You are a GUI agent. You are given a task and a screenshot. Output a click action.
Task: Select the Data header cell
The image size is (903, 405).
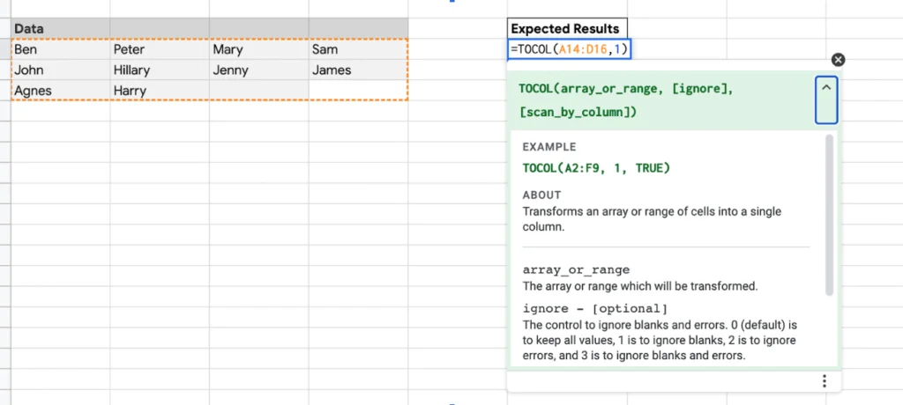tap(60, 29)
